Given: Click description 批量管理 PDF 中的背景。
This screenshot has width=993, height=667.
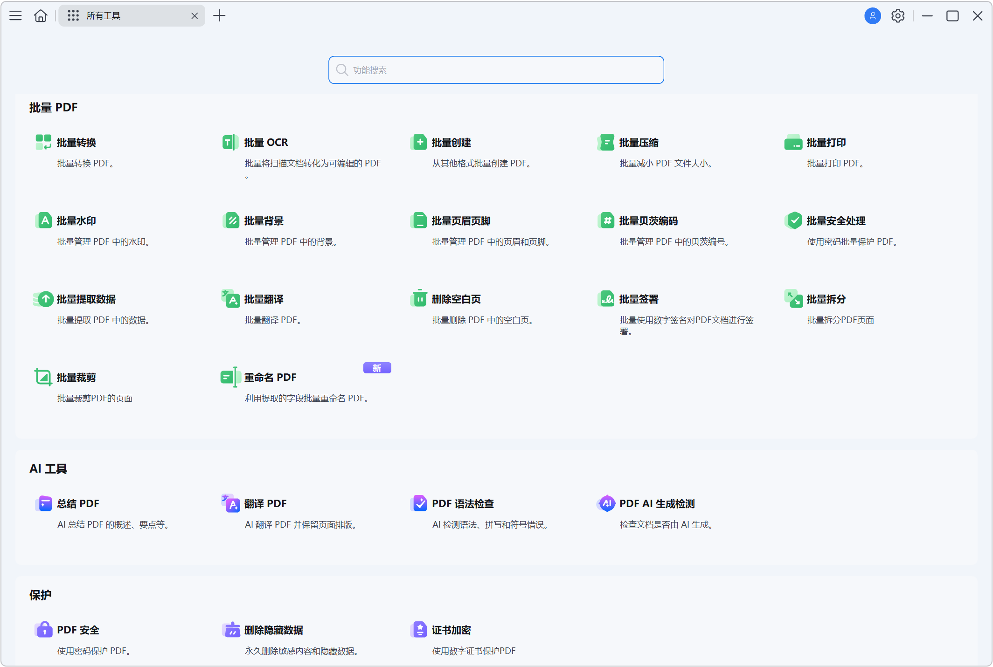Looking at the screenshot, I should (x=292, y=242).
